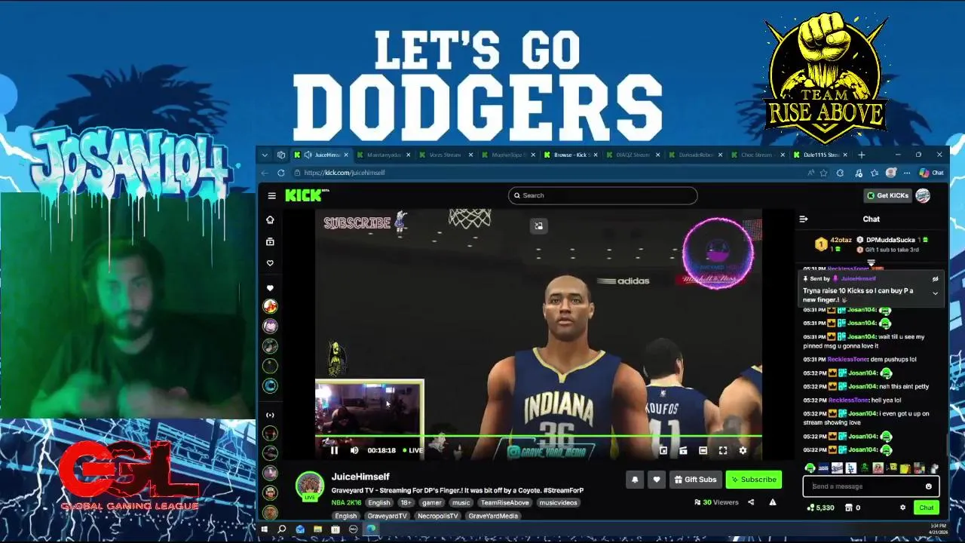Click the 5,330 channel points balance
Image resolution: width=965 pixels, height=543 pixels.
coord(820,508)
